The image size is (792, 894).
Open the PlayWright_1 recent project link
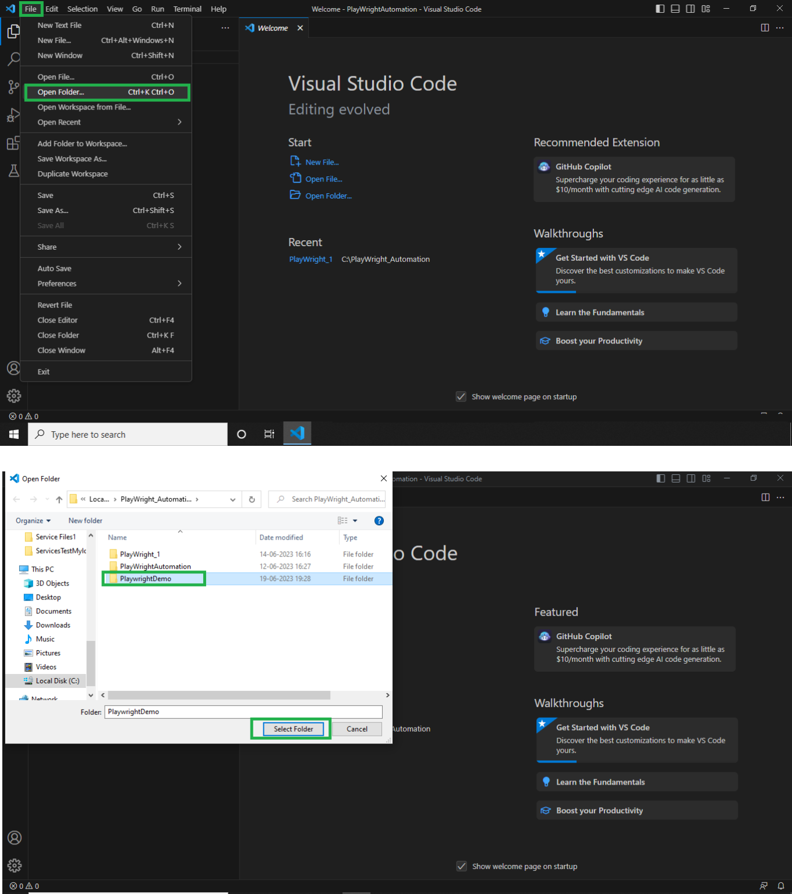tap(310, 260)
